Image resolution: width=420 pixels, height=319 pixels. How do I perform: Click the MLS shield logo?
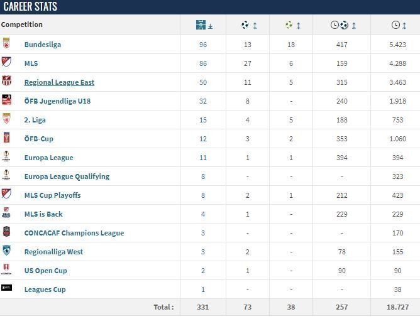tap(6, 62)
